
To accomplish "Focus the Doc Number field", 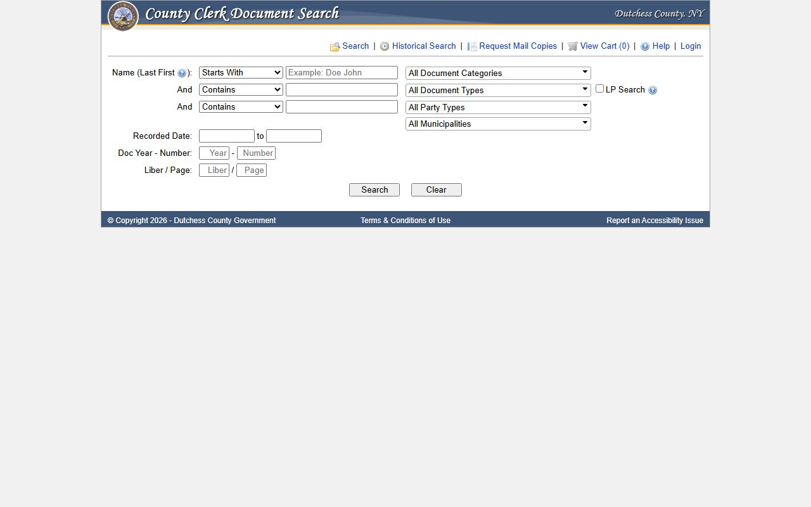I will point(256,153).
